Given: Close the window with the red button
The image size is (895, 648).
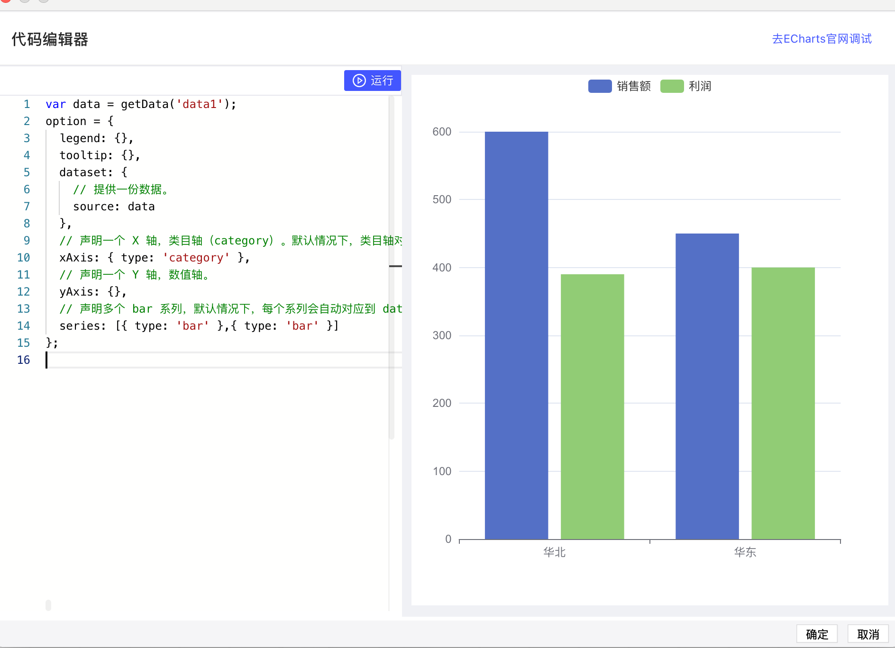Looking at the screenshot, I should coord(6,1).
